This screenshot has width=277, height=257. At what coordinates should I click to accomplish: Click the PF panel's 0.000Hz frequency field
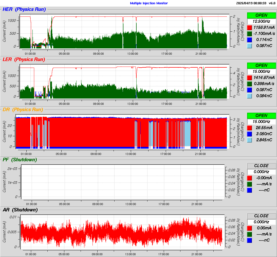261,172
